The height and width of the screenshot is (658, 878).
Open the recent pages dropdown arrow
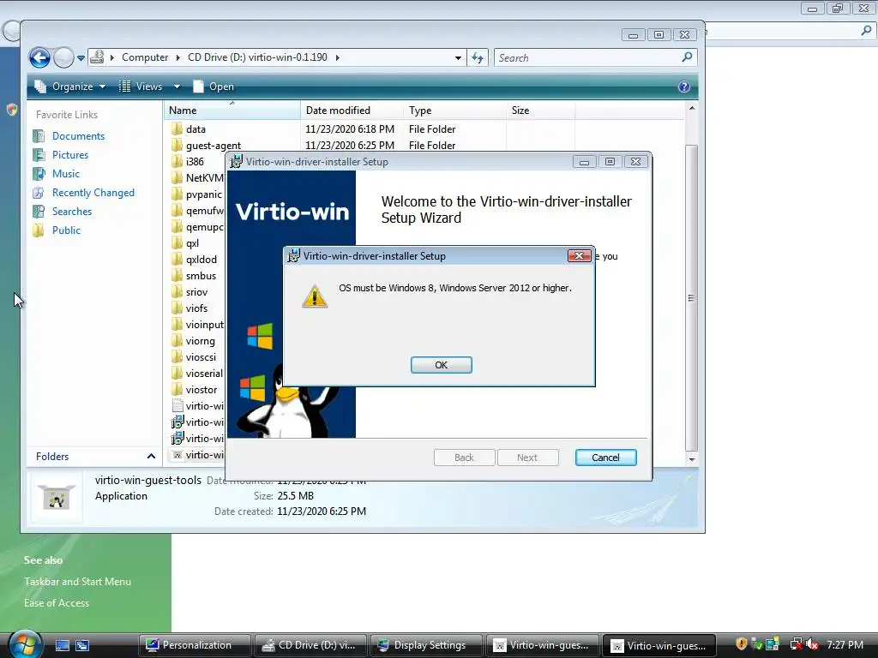(x=81, y=57)
